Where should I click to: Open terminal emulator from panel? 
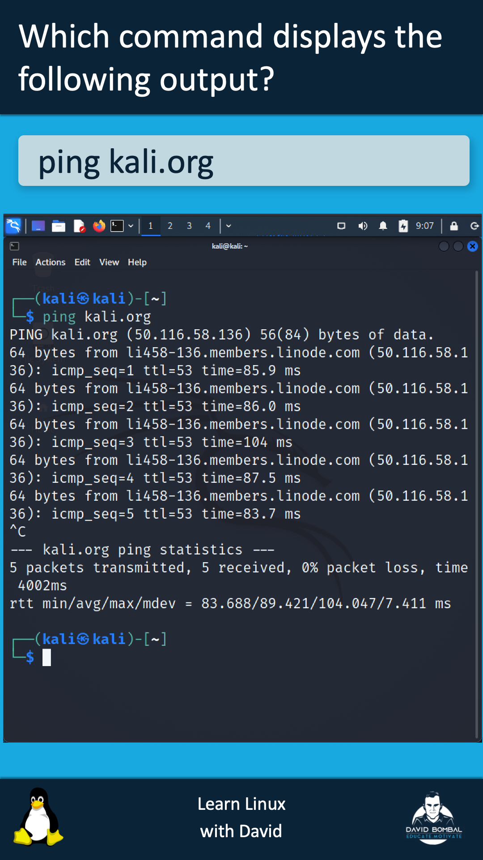tap(117, 226)
